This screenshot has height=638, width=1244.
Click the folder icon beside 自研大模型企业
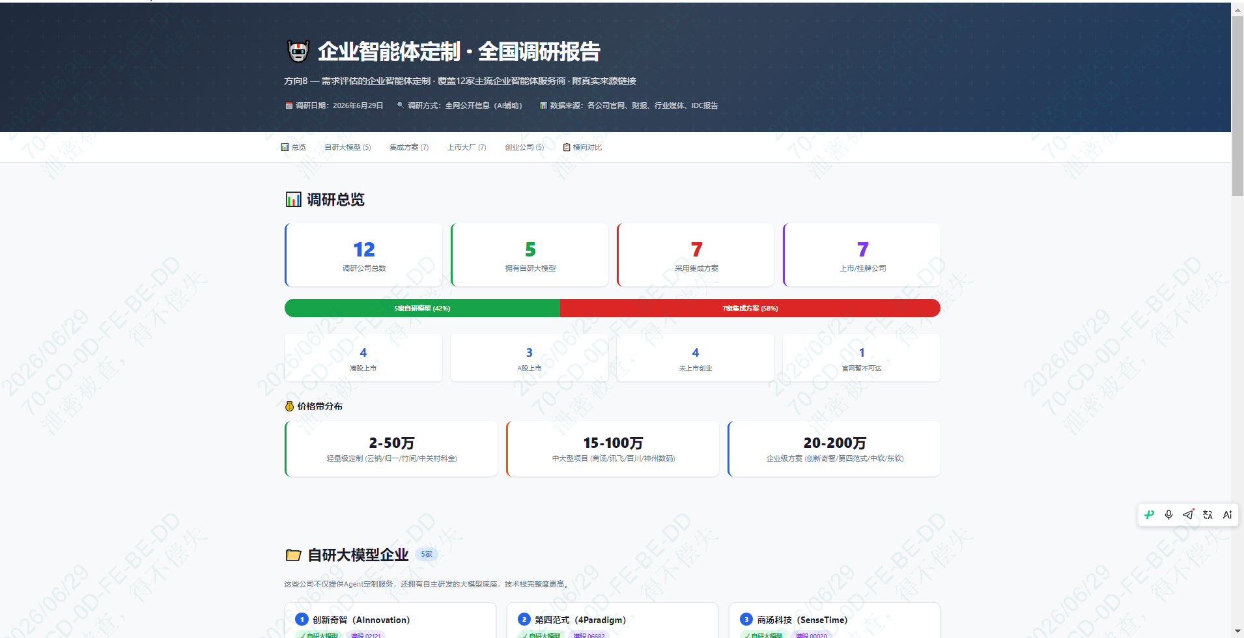pyautogui.click(x=294, y=555)
